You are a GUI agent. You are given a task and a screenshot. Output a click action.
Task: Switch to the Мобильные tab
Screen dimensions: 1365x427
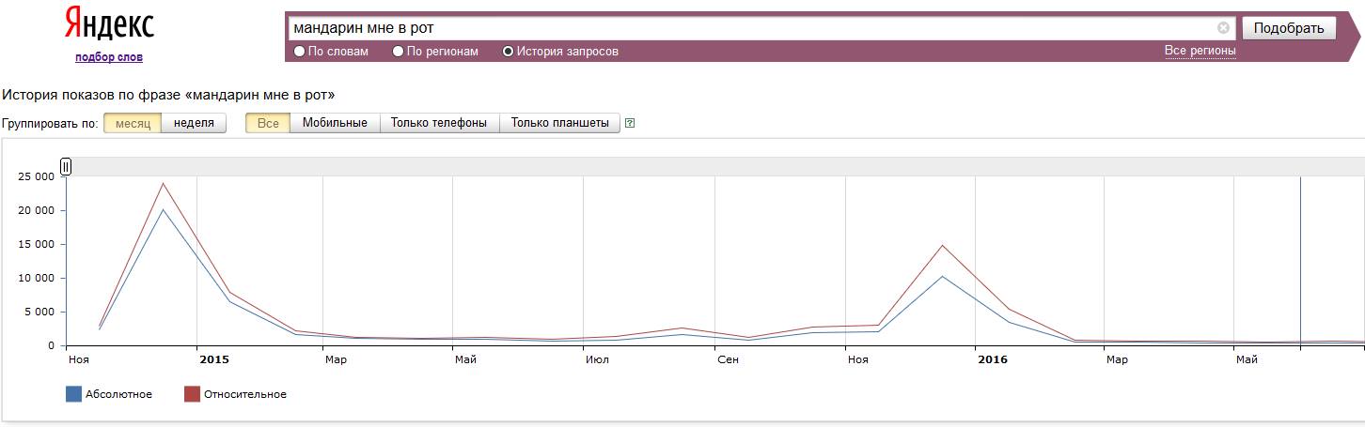(x=335, y=123)
